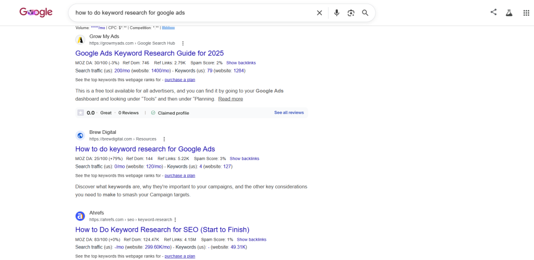Click the ahrefs.com keyword-research breadcrumb
This screenshot has width=534, height=260.
point(131,219)
